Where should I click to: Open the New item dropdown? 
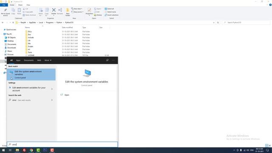coord(77,8)
